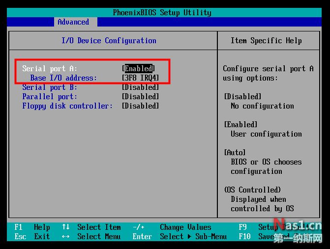Click the up-down arrows Select Item hint
Image resolution: width=330 pixels, height=249 pixels.
pos(91,227)
